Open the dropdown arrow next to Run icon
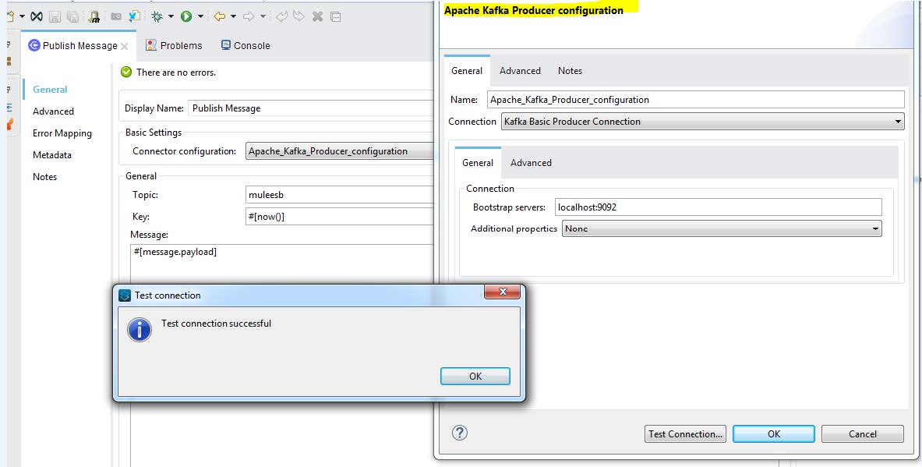 click(x=200, y=16)
